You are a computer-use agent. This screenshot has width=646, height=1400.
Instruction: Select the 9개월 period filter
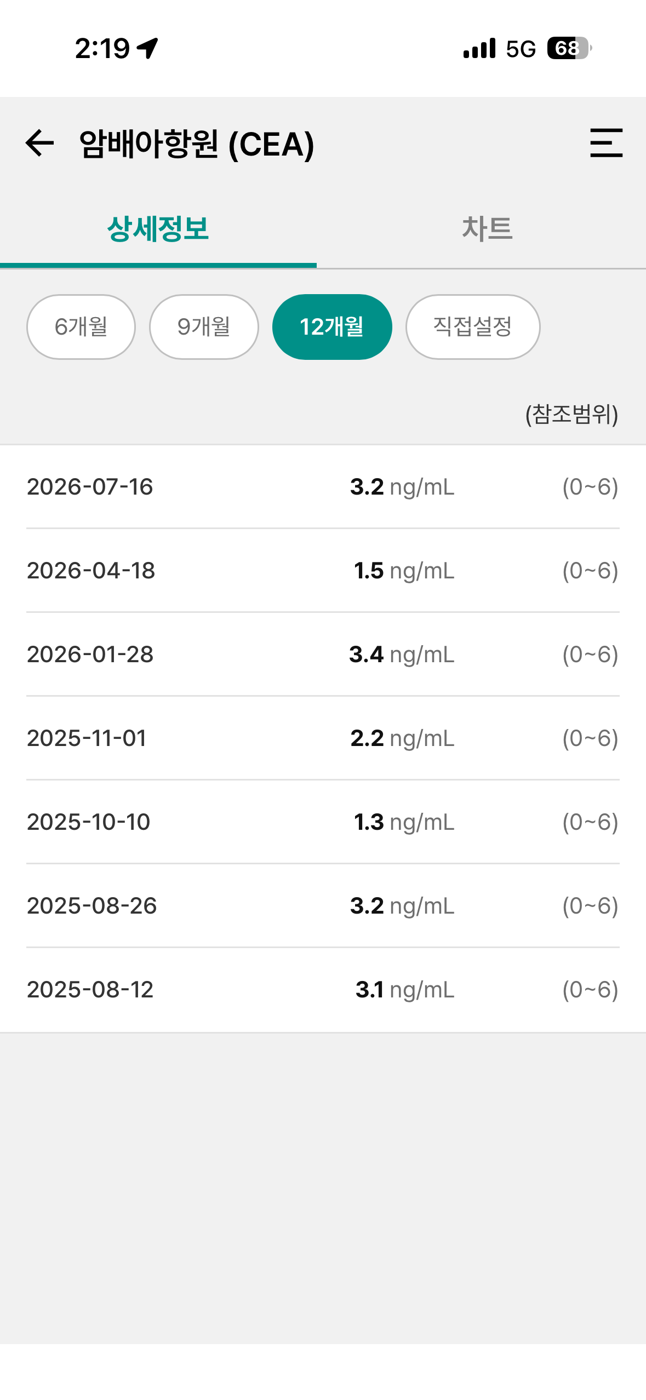point(204,327)
